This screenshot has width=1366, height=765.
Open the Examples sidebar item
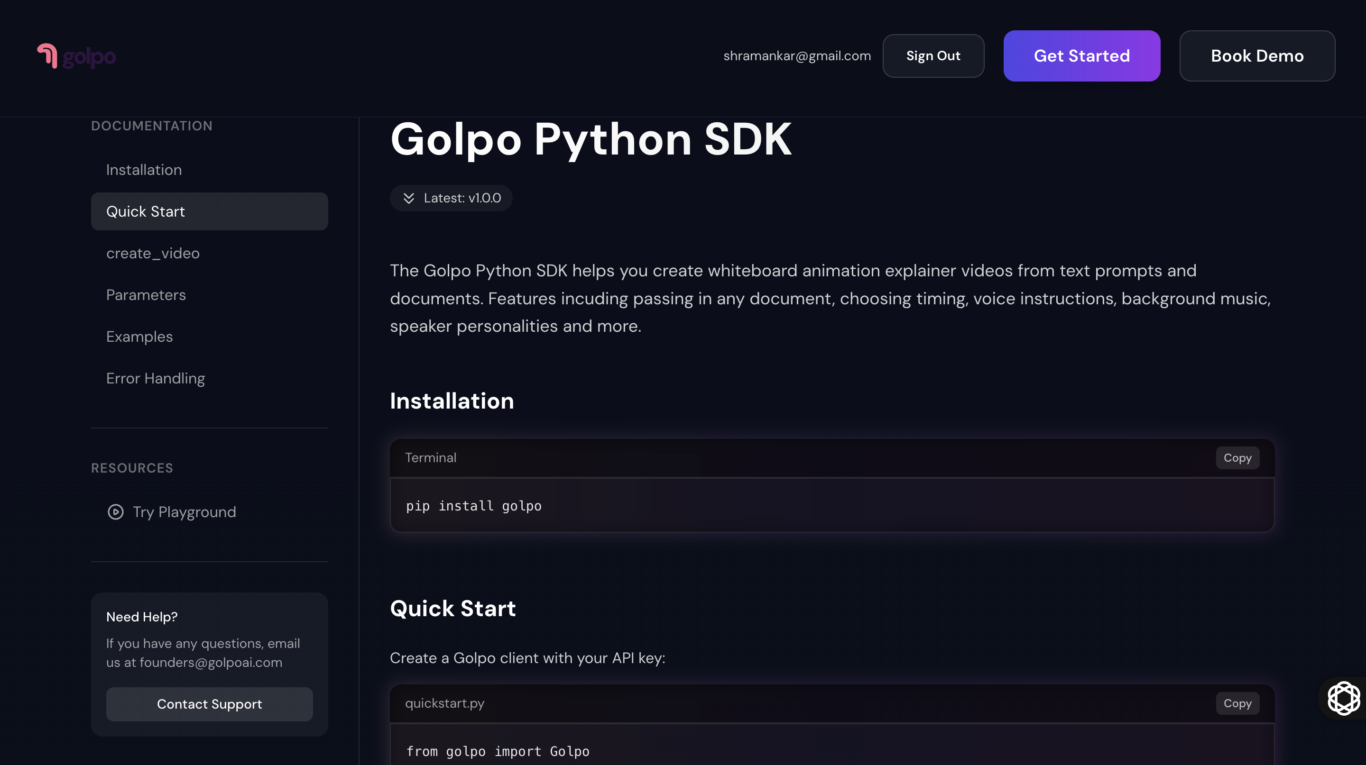tap(139, 337)
